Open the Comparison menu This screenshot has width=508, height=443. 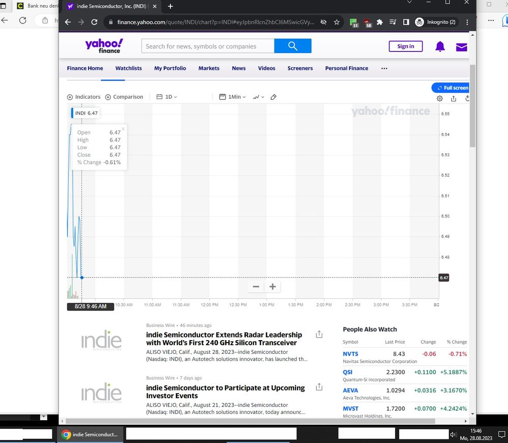(x=124, y=97)
